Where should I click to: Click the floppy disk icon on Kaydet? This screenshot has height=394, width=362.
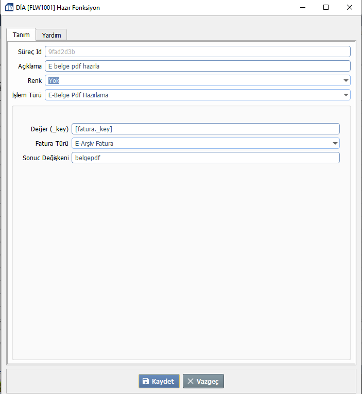point(146,382)
